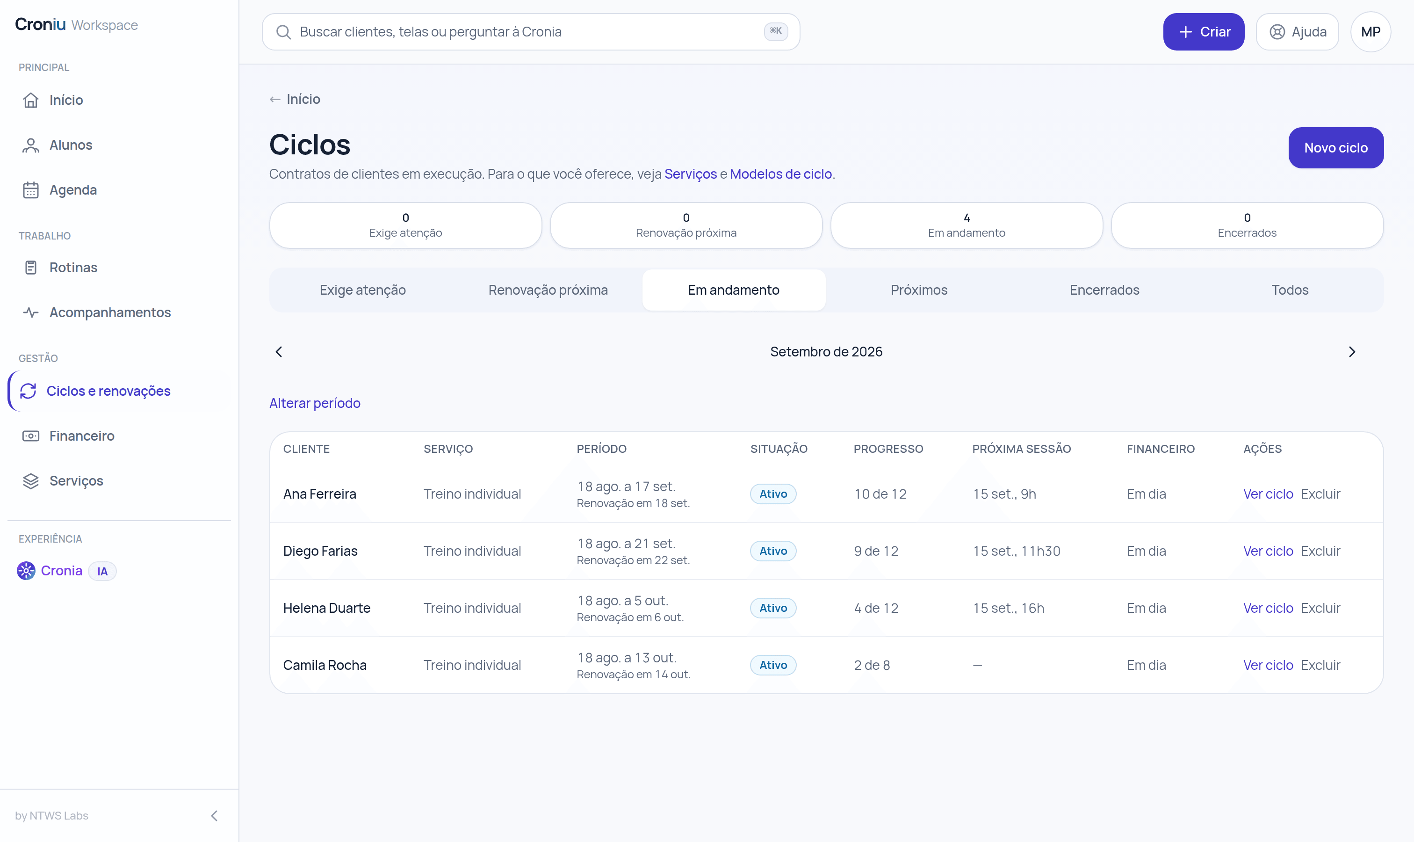
Task: Click the Novo ciclo button
Action: click(x=1336, y=147)
